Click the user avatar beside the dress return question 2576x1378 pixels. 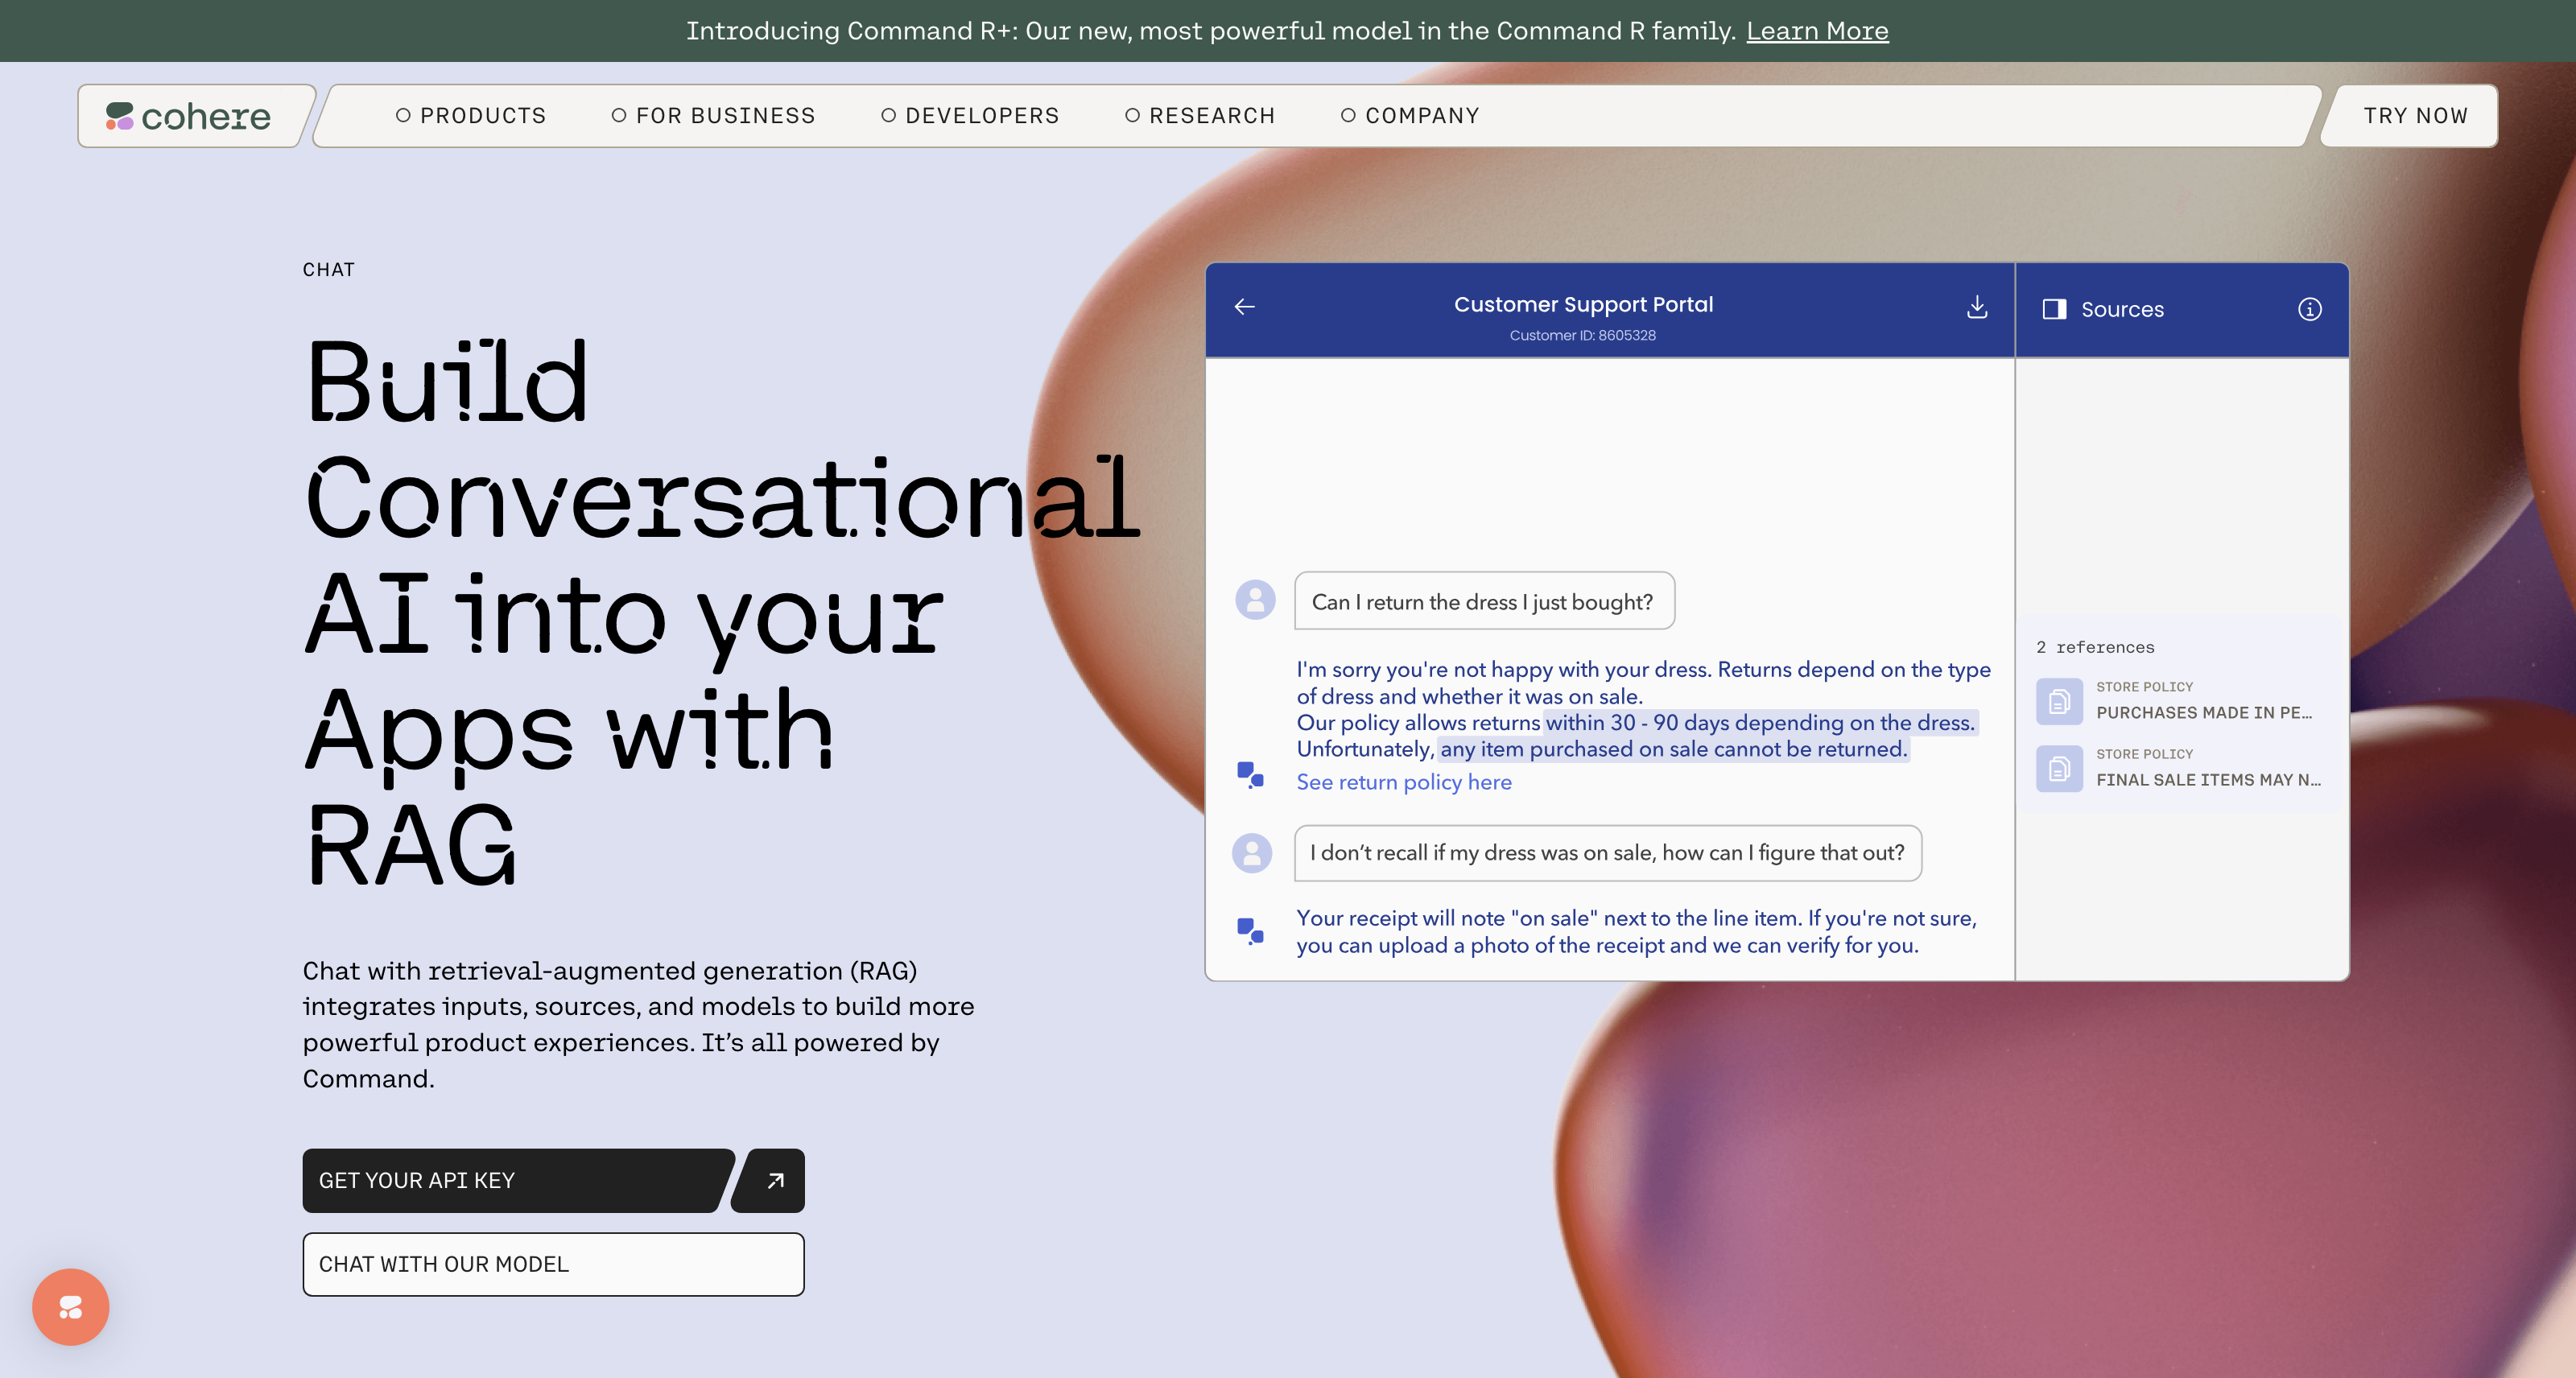[1255, 600]
